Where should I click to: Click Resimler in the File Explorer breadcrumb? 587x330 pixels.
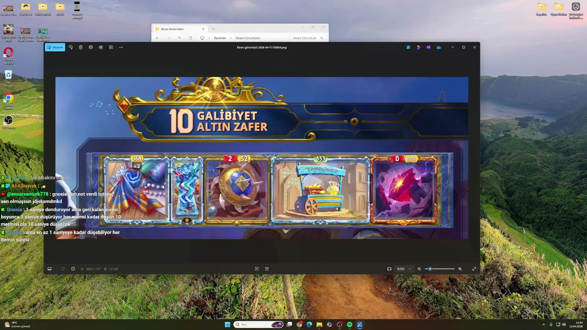click(220, 38)
